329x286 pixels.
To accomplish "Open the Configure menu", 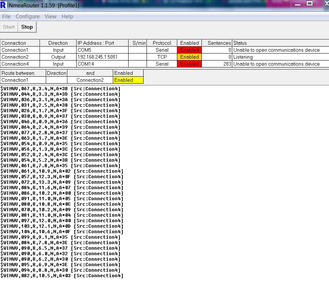I will click(27, 16).
